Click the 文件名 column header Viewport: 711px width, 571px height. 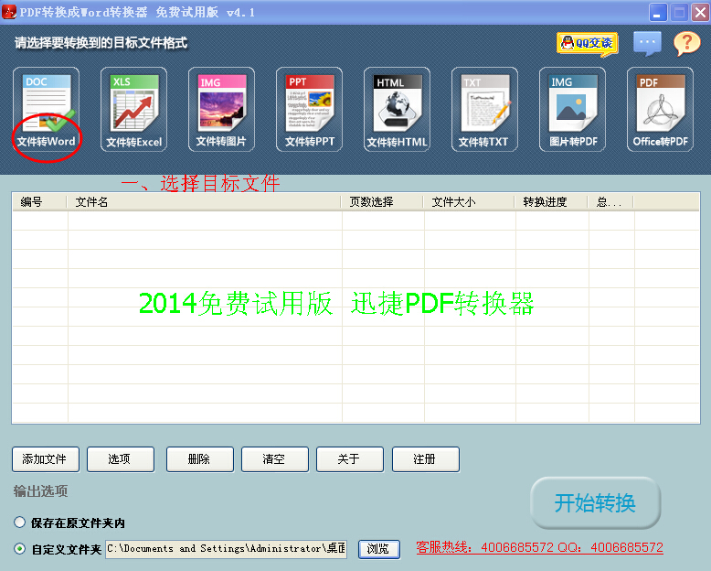(204, 202)
